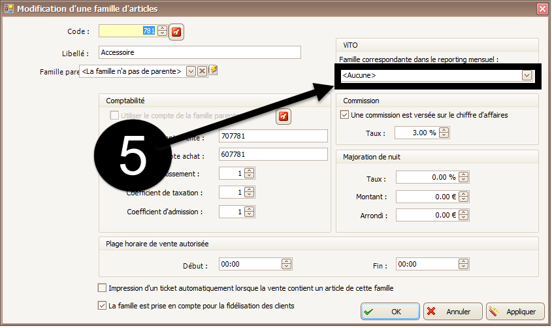
Task: Click sales account field 707781
Action: 273,136
